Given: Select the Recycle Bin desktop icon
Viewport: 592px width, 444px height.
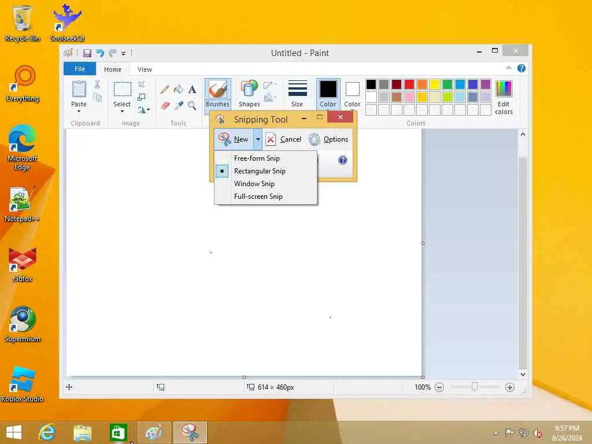Looking at the screenshot, I should click(x=23, y=23).
